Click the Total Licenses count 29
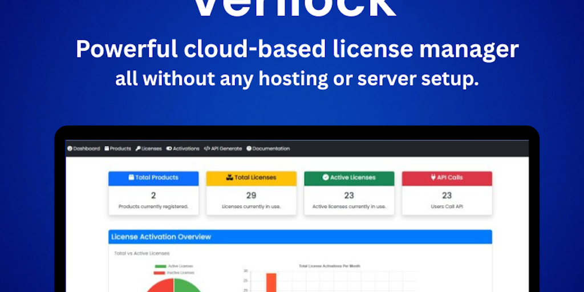The width and height of the screenshot is (584, 292). tap(252, 196)
